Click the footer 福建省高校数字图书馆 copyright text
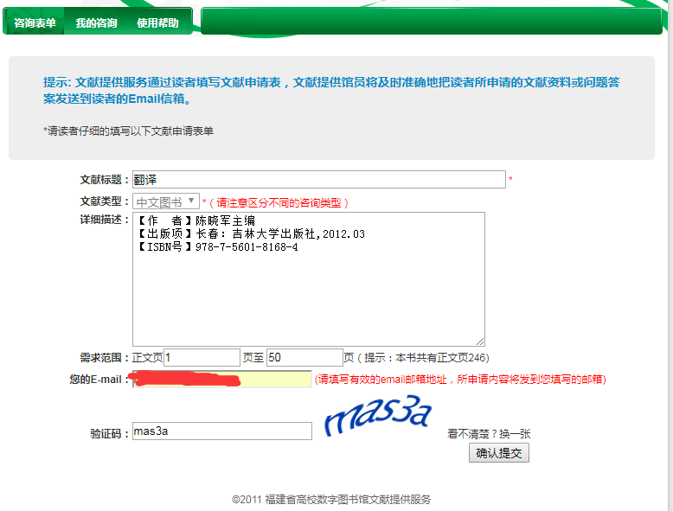 [x=331, y=499]
